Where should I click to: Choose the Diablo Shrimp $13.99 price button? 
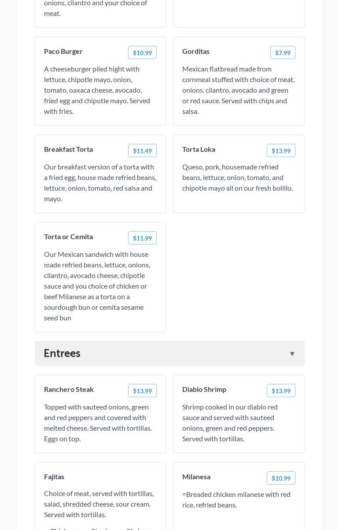coord(281,391)
